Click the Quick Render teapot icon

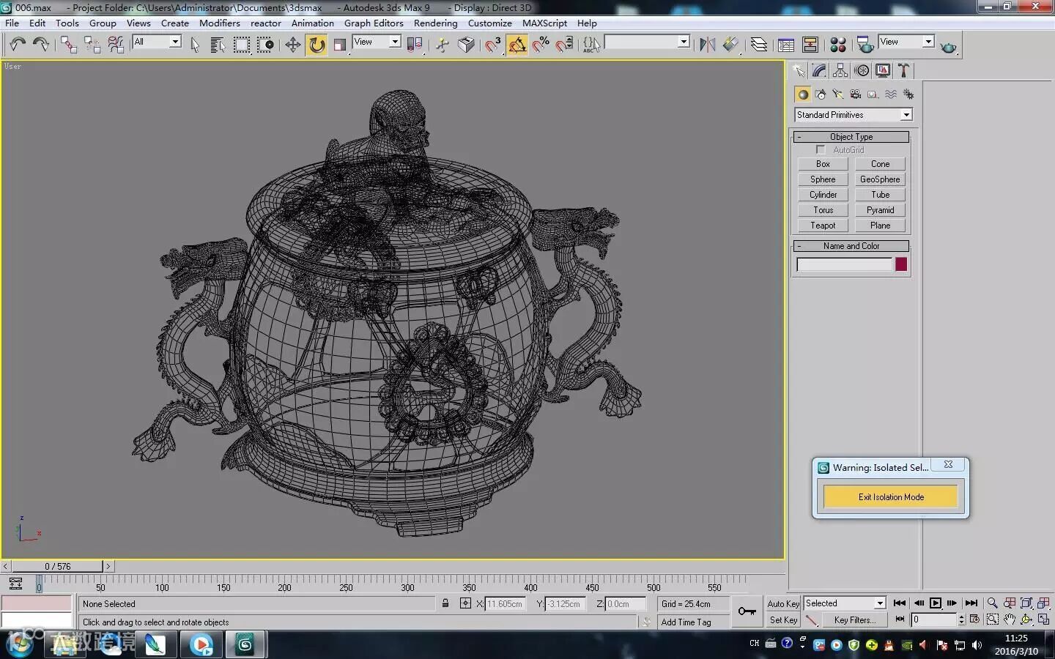pyautogui.click(x=948, y=47)
